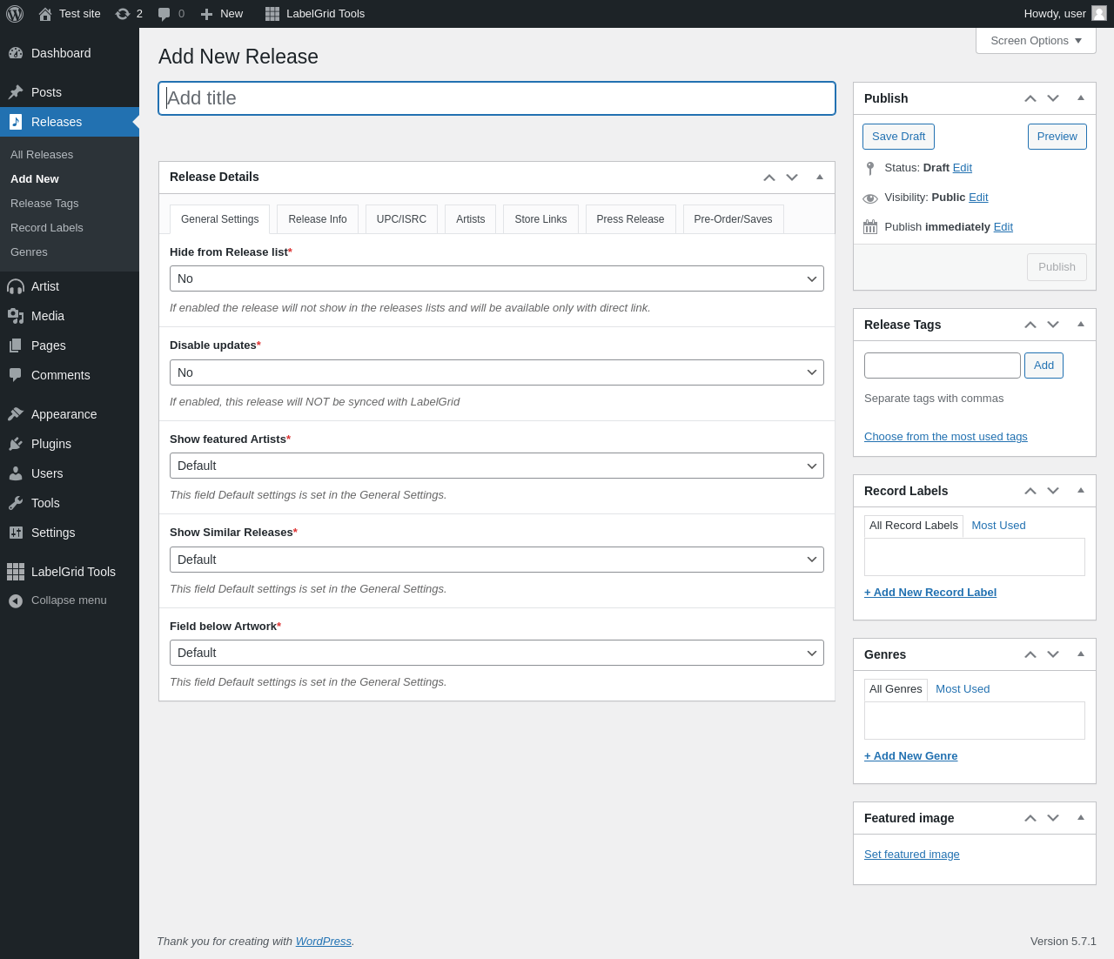The height and width of the screenshot is (959, 1114).
Task: Open the Disable updates dropdown
Action: 497,372
